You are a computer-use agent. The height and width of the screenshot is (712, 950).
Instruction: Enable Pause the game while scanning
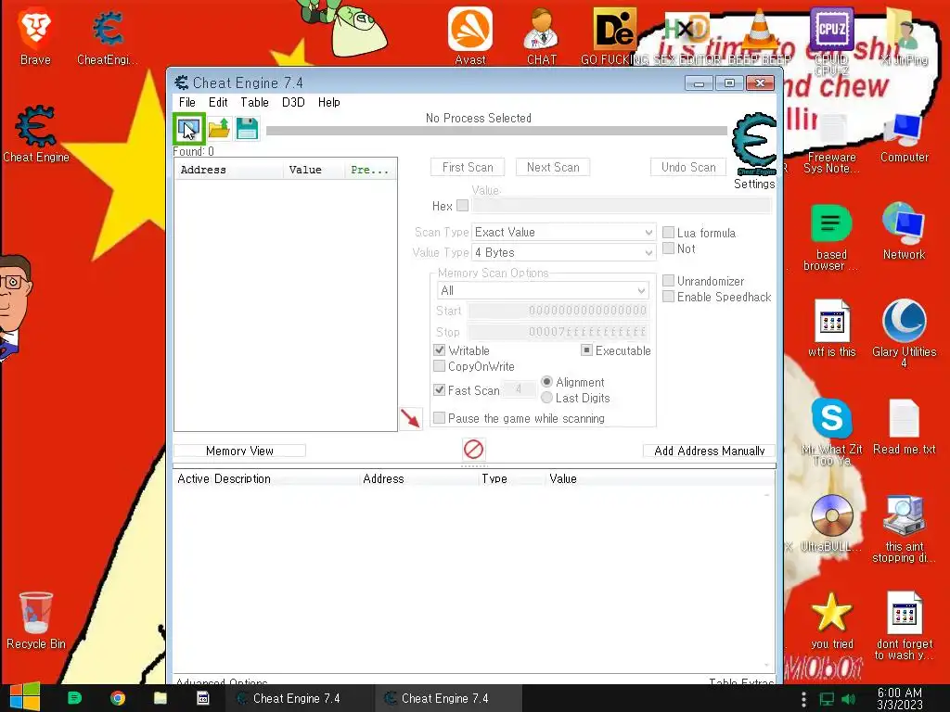(x=439, y=418)
